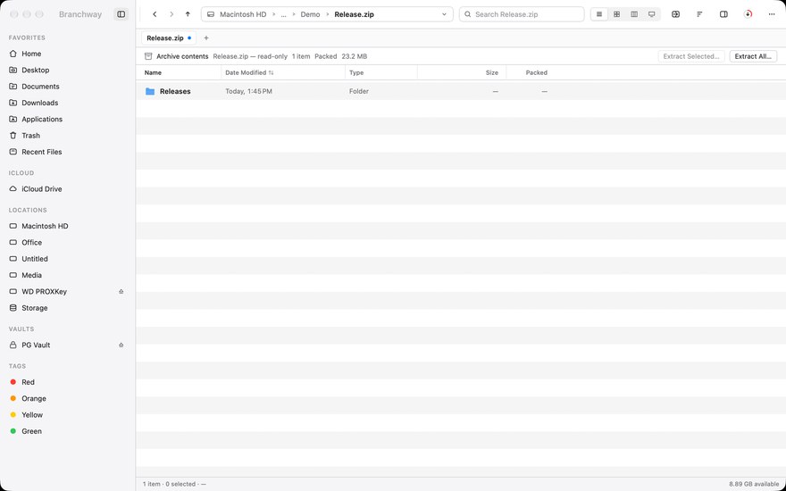Switch to gallery view
Image resolution: width=786 pixels, height=491 pixels.
coord(652,14)
